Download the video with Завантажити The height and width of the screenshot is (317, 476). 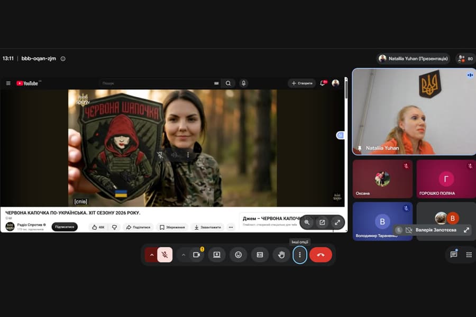tap(208, 227)
